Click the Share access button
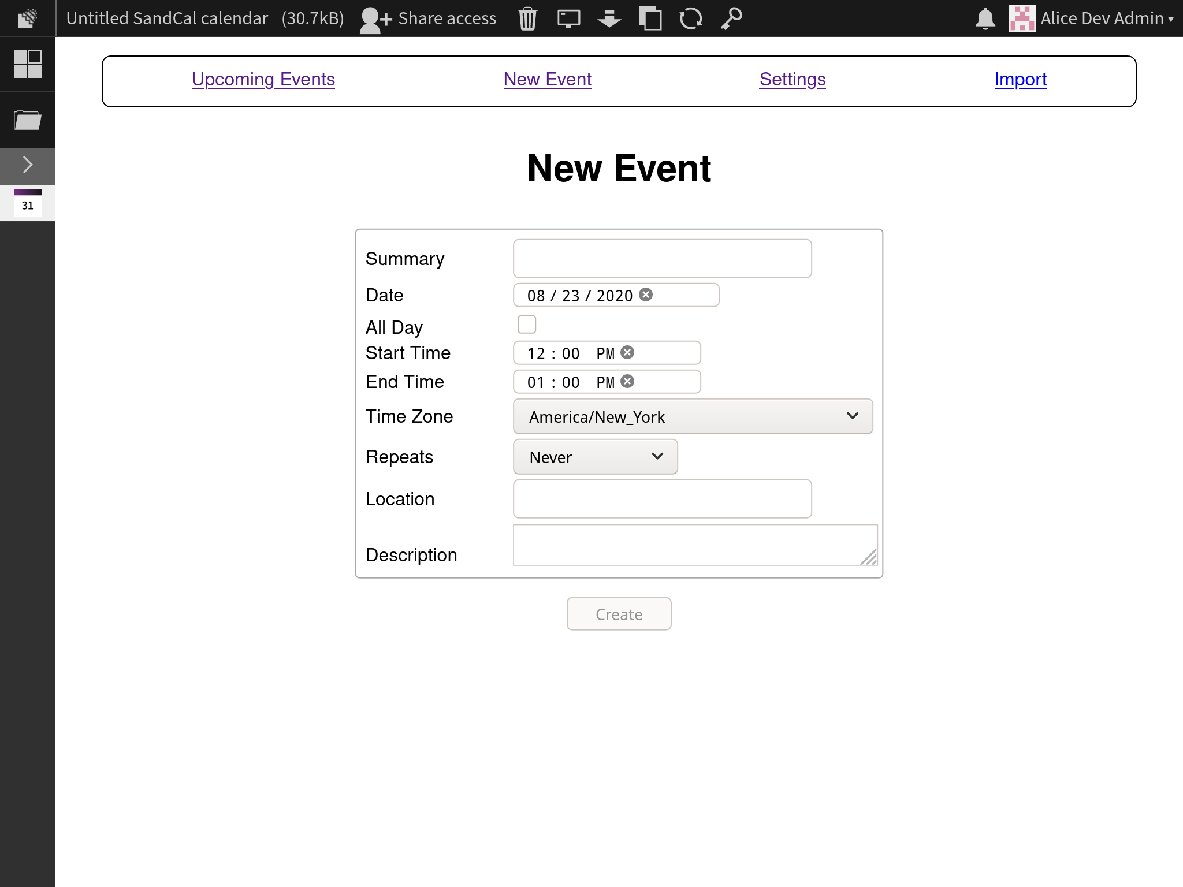The height and width of the screenshot is (887, 1183). tap(427, 18)
